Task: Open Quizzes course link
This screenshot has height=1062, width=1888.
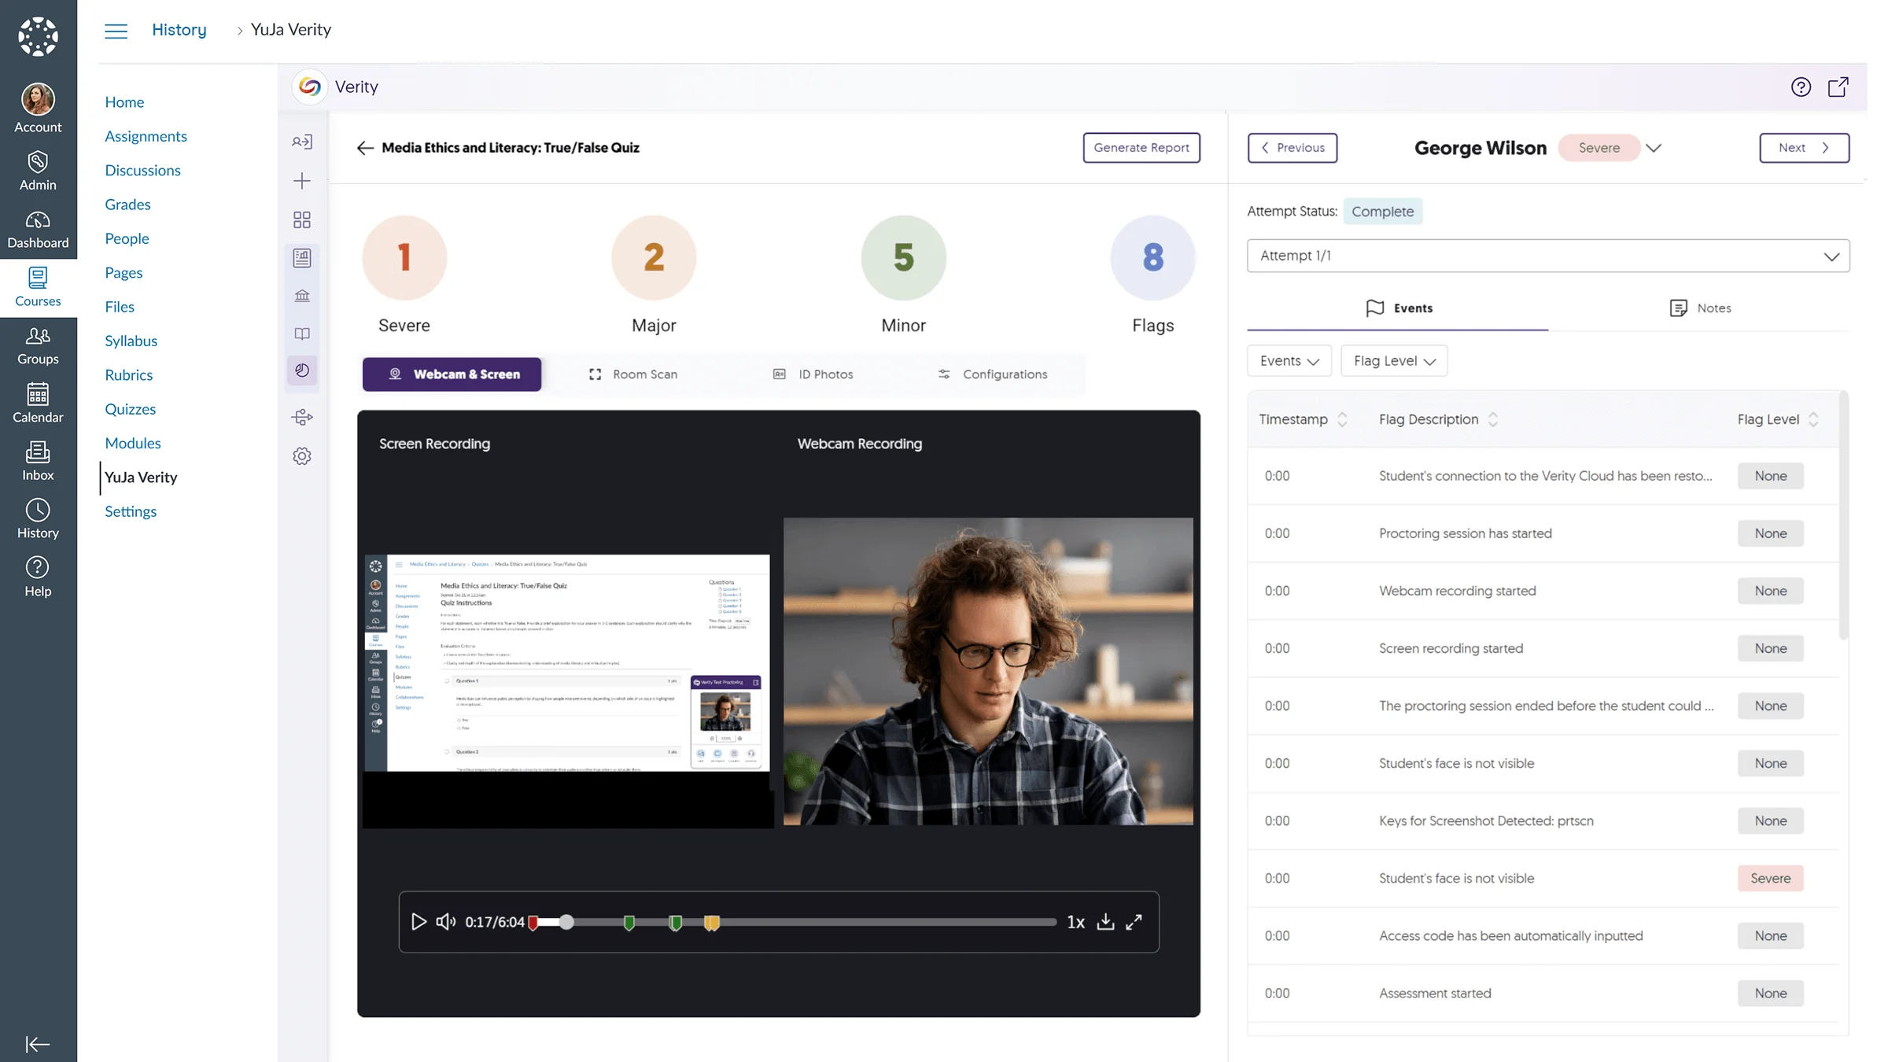Action: 131,409
